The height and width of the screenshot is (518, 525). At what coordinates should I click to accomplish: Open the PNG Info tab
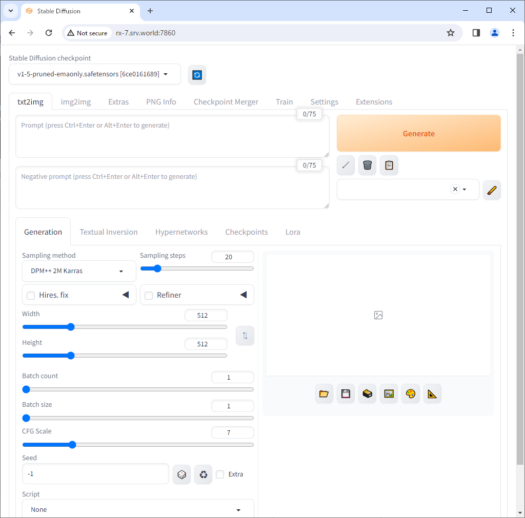161,102
